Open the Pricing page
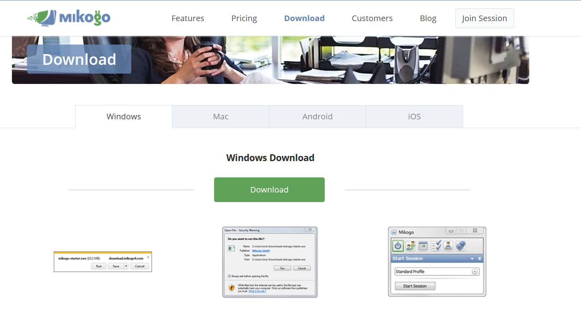 (244, 18)
